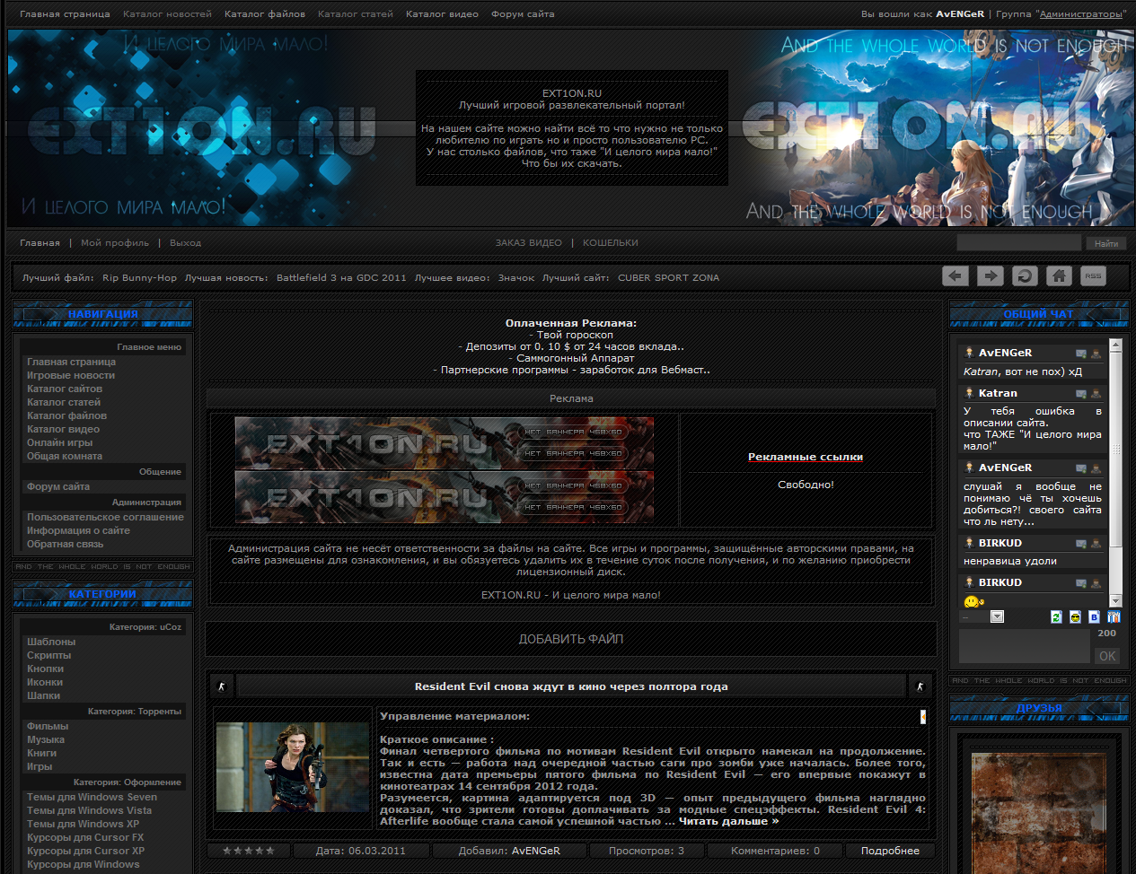
Task: Click the message icon next to Katran
Action: 1081,394
